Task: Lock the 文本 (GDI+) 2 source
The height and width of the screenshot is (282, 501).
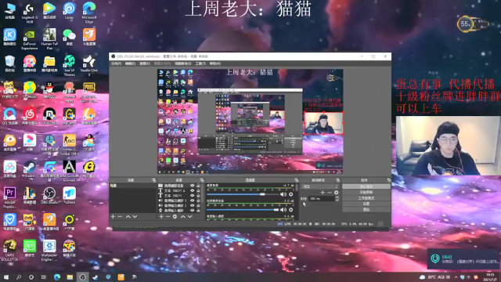Action: coord(198,190)
